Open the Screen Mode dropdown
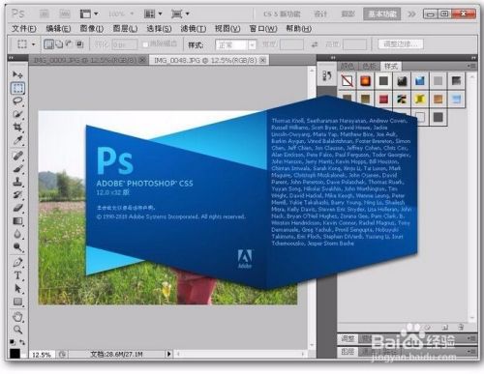 (x=180, y=14)
